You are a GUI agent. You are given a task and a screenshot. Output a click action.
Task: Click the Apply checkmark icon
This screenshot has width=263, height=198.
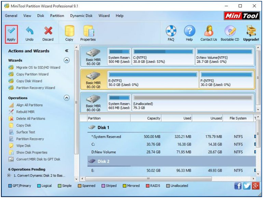click(x=11, y=31)
